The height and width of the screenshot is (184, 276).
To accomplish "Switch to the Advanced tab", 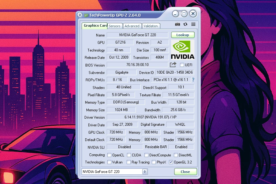I will (x=132, y=26).
